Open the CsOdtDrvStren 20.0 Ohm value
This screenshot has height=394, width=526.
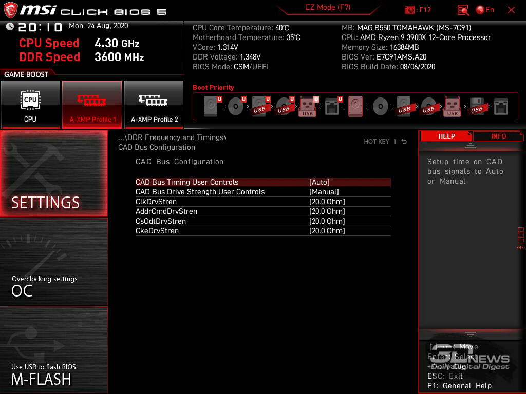tap(327, 221)
